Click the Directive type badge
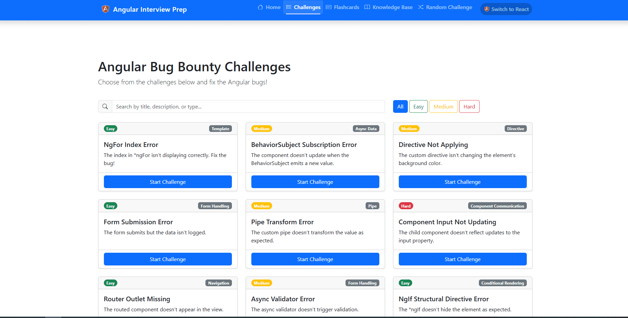Viewport: 628px width, 318px height. (x=515, y=129)
